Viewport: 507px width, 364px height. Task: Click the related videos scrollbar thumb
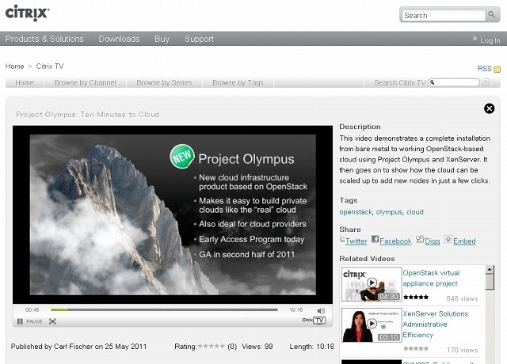[x=490, y=282]
